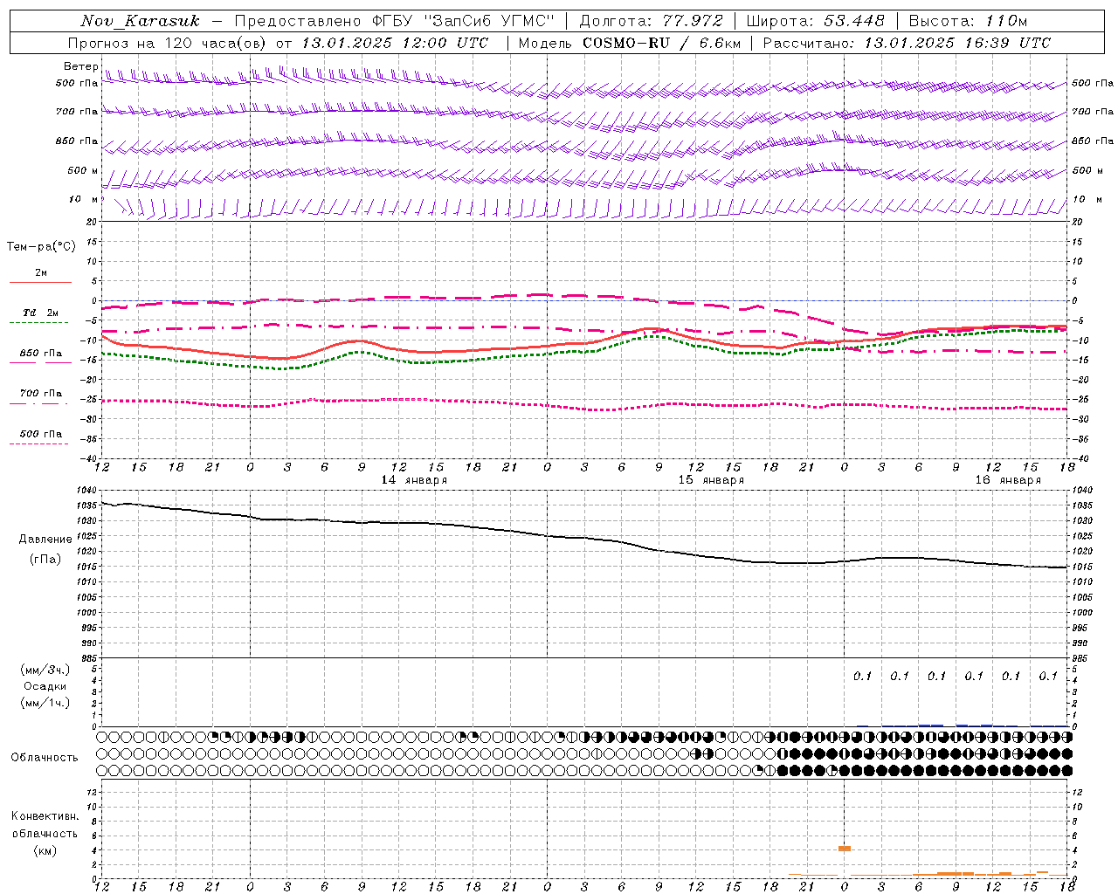Viewport: 1118px width, 894px height.
Task: Click the 'Давление' pressure panel label
Action: tap(45, 540)
